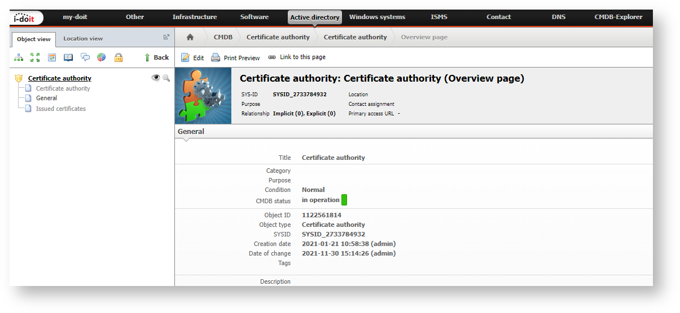Open the Software menu
Viewport: 680px width, 313px height.
pyautogui.click(x=255, y=17)
